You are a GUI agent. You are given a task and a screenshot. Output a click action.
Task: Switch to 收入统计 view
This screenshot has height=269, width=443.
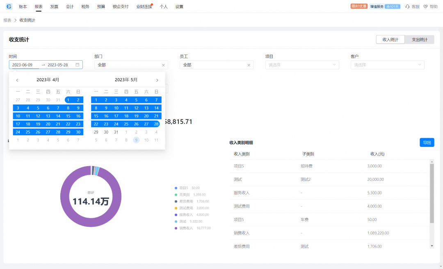[x=390, y=39]
